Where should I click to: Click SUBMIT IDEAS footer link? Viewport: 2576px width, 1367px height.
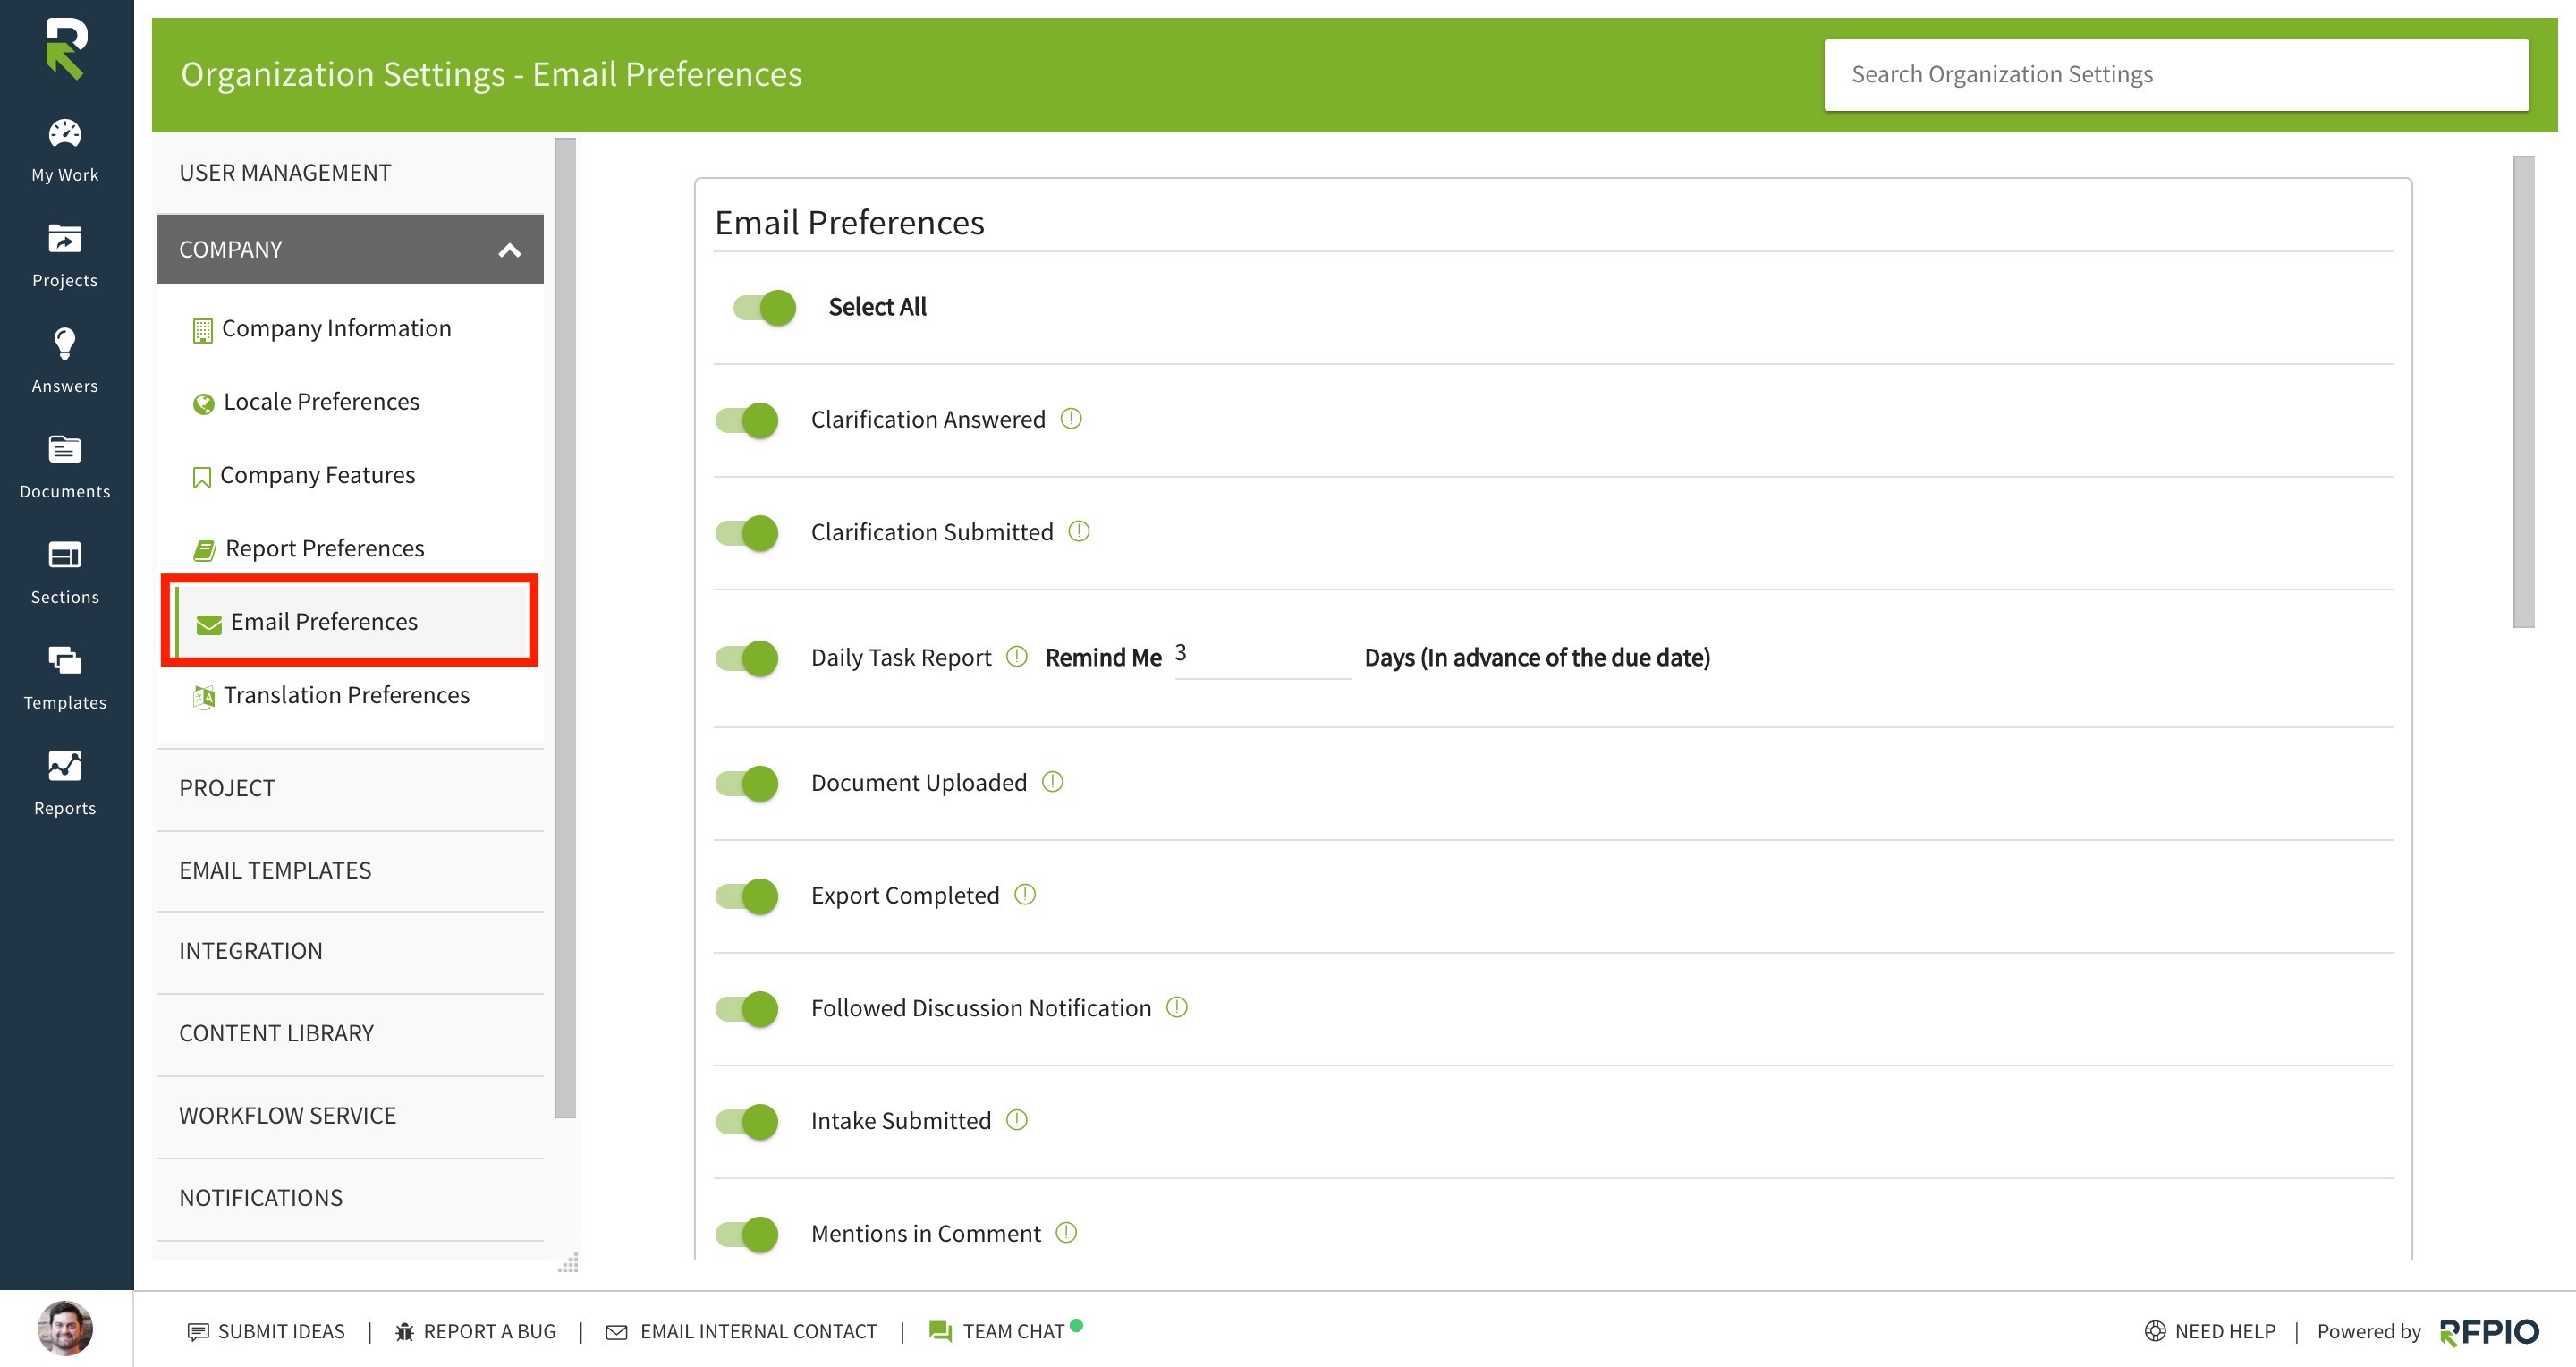(x=281, y=1332)
